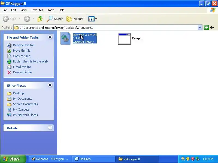Go to Desktop in Other Places

19,93
